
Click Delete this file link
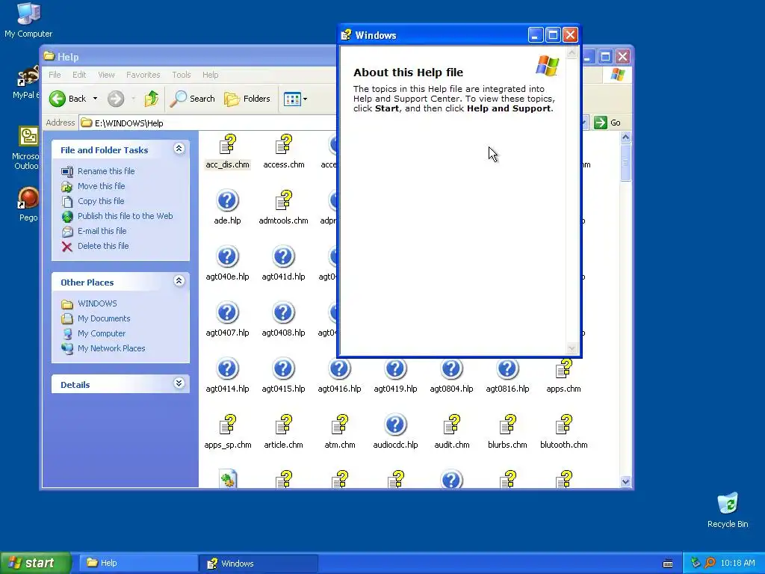[103, 246]
